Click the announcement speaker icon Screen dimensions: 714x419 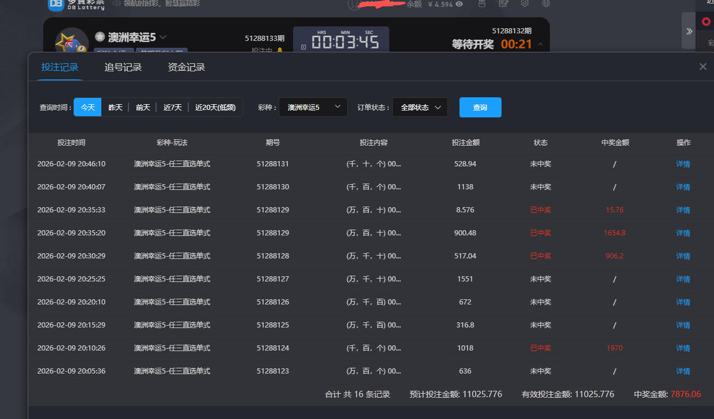[x=117, y=3]
